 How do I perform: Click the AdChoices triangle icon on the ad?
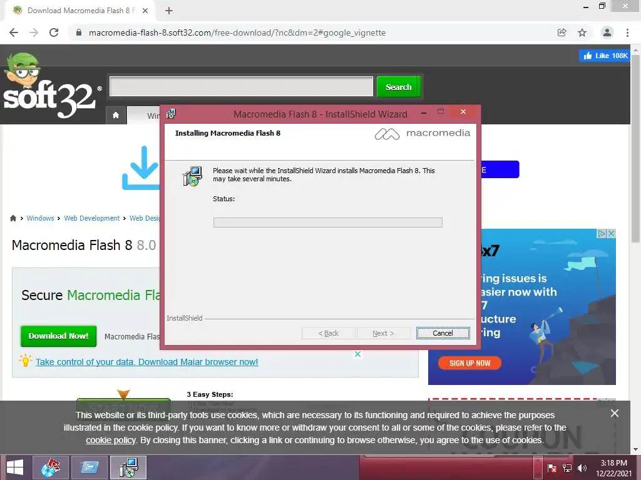click(602, 234)
